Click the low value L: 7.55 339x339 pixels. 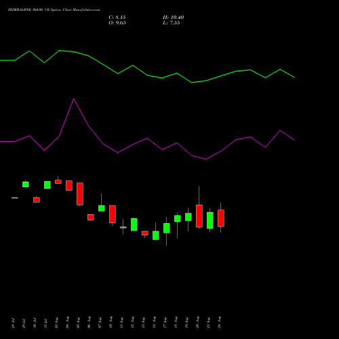point(172,23)
